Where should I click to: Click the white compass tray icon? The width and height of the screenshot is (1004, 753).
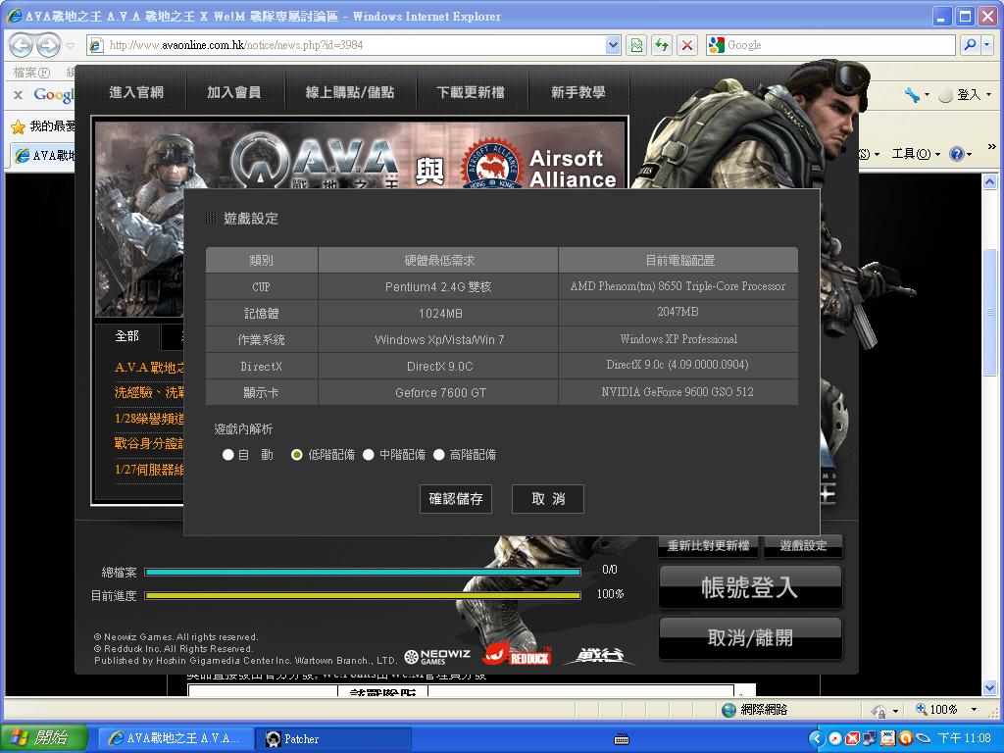(x=834, y=739)
